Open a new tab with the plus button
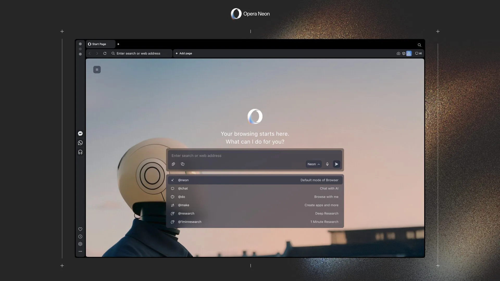The height and width of the screenshot is (281, 500). pyautogui.click(x=118, y=44)
